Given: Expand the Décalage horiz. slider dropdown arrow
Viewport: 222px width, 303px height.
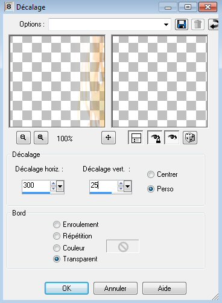Looking at the screenshot, I should (x=60, y=187).
